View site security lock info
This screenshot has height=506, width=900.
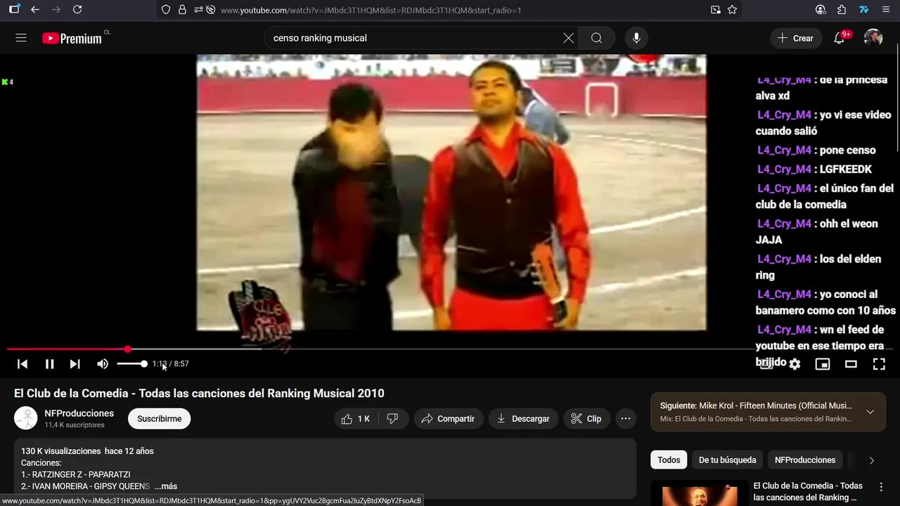click(182, 10)
